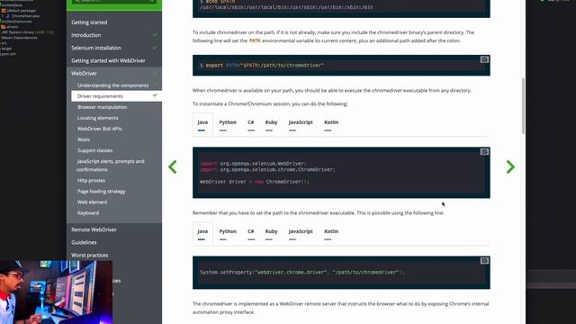576x324 pixels.
Task: Select Kotlin tab in the first code example
Action: click(331, 123)
